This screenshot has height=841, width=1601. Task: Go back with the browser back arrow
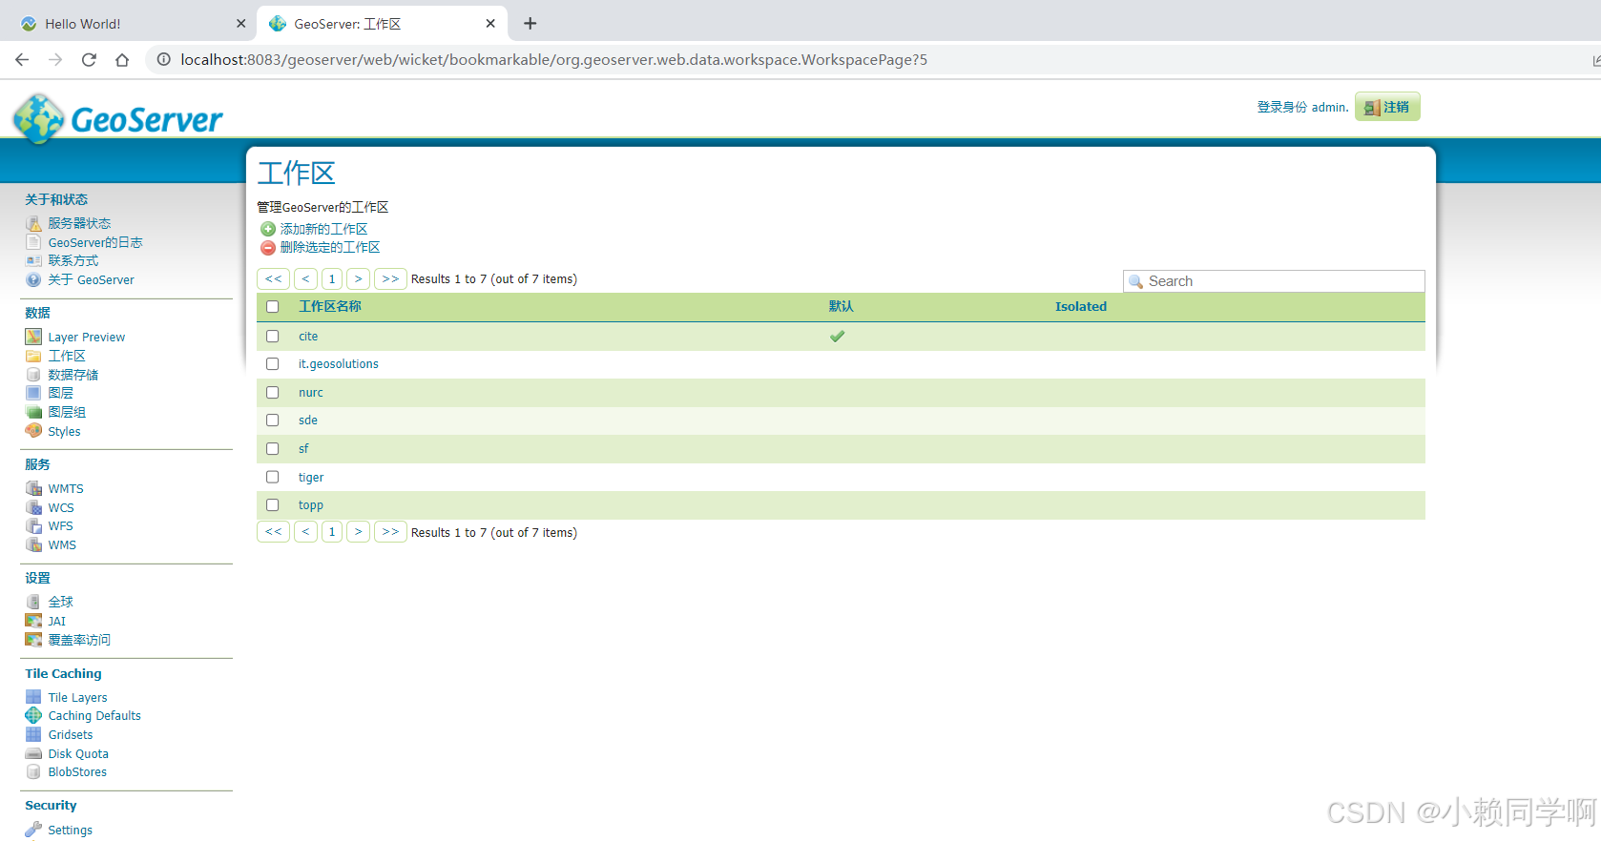(22, 59)
